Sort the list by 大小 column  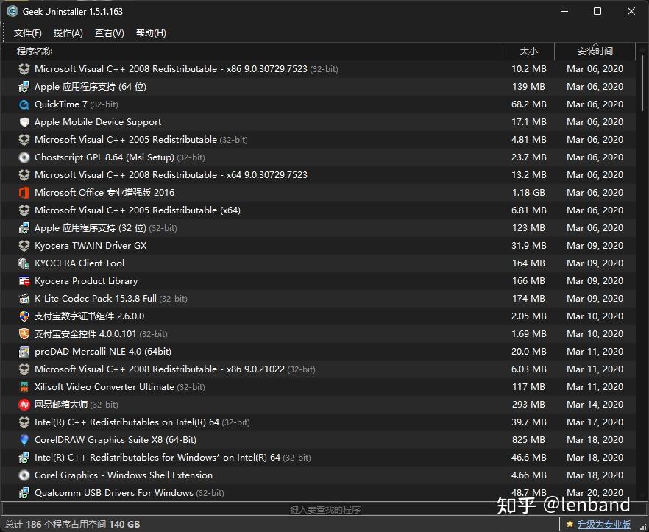click(x=528, y=52)
